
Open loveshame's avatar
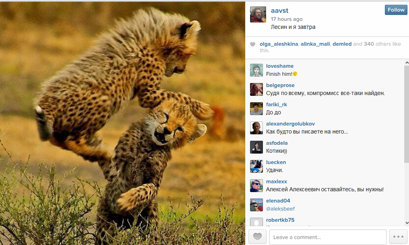click(256, 70)
